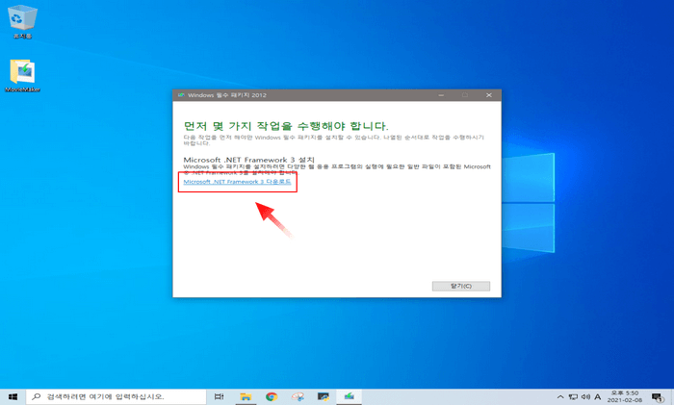
Task: Select the MovieMaker folder on desktop
Action: (22, 76)
